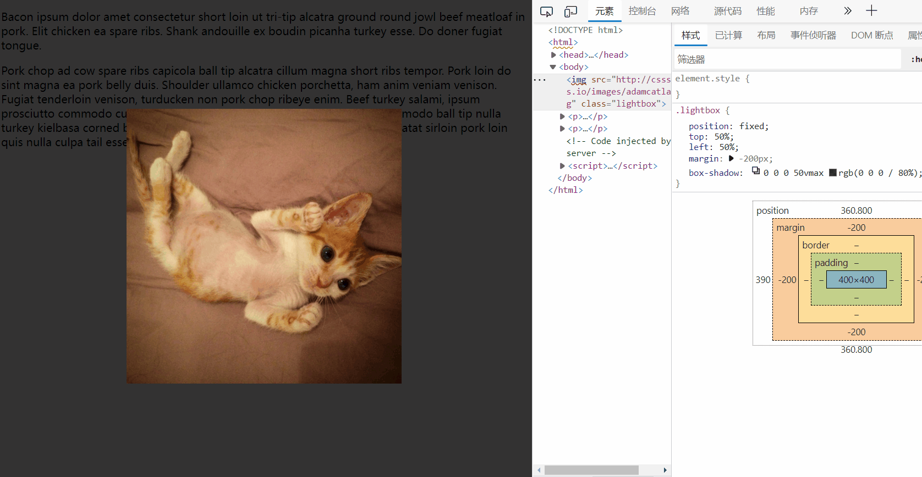The width and height of the screenshot is (922, 477).
Task: Click the margin label in box model
Action: point(791,228)
